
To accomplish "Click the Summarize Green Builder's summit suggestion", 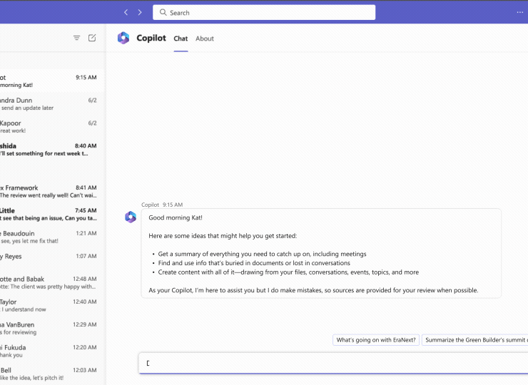I will point(474,340).
